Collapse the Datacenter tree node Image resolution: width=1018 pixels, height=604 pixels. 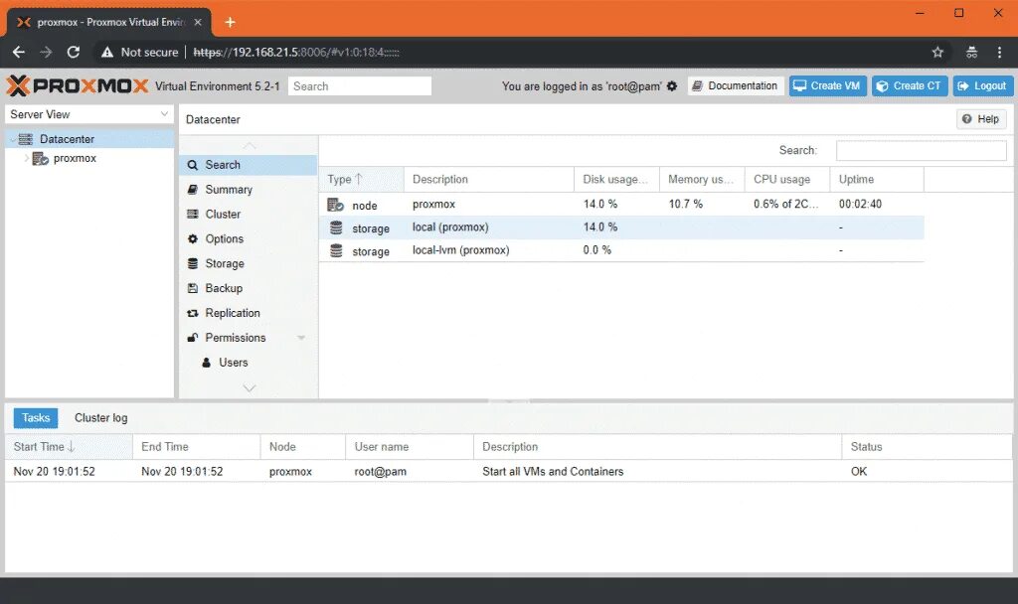(12, 139)
